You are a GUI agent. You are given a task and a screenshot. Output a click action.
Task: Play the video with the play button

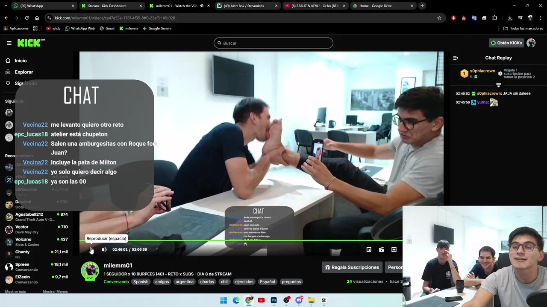coord(91,250)
